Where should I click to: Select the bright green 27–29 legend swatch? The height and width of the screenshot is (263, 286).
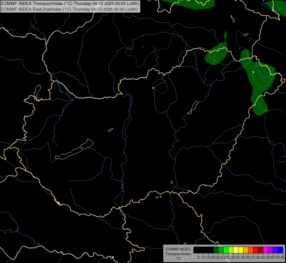tap(226, 250)
